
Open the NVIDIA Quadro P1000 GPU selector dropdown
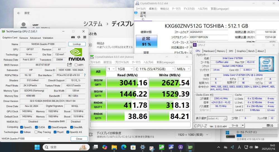coord(26,139)
